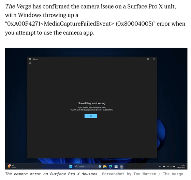Viewport: 191px width, 180px height.
Task: Click 'The camera error on Surface Pro X devices' caption
Action: pyautogui.click(x=52, y=174)
